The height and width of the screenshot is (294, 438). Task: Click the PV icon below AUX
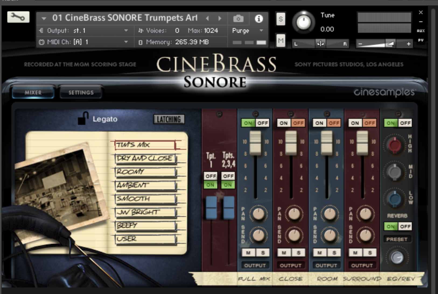point(420,41)
